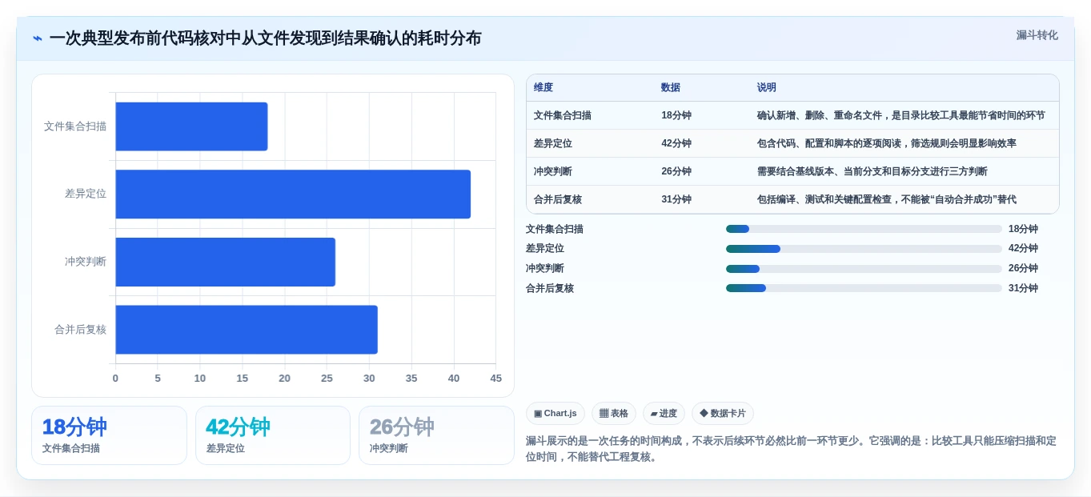Viewport: 1091px width, 497px height.
Task: Click the 说明 column header
Action: 767,87
